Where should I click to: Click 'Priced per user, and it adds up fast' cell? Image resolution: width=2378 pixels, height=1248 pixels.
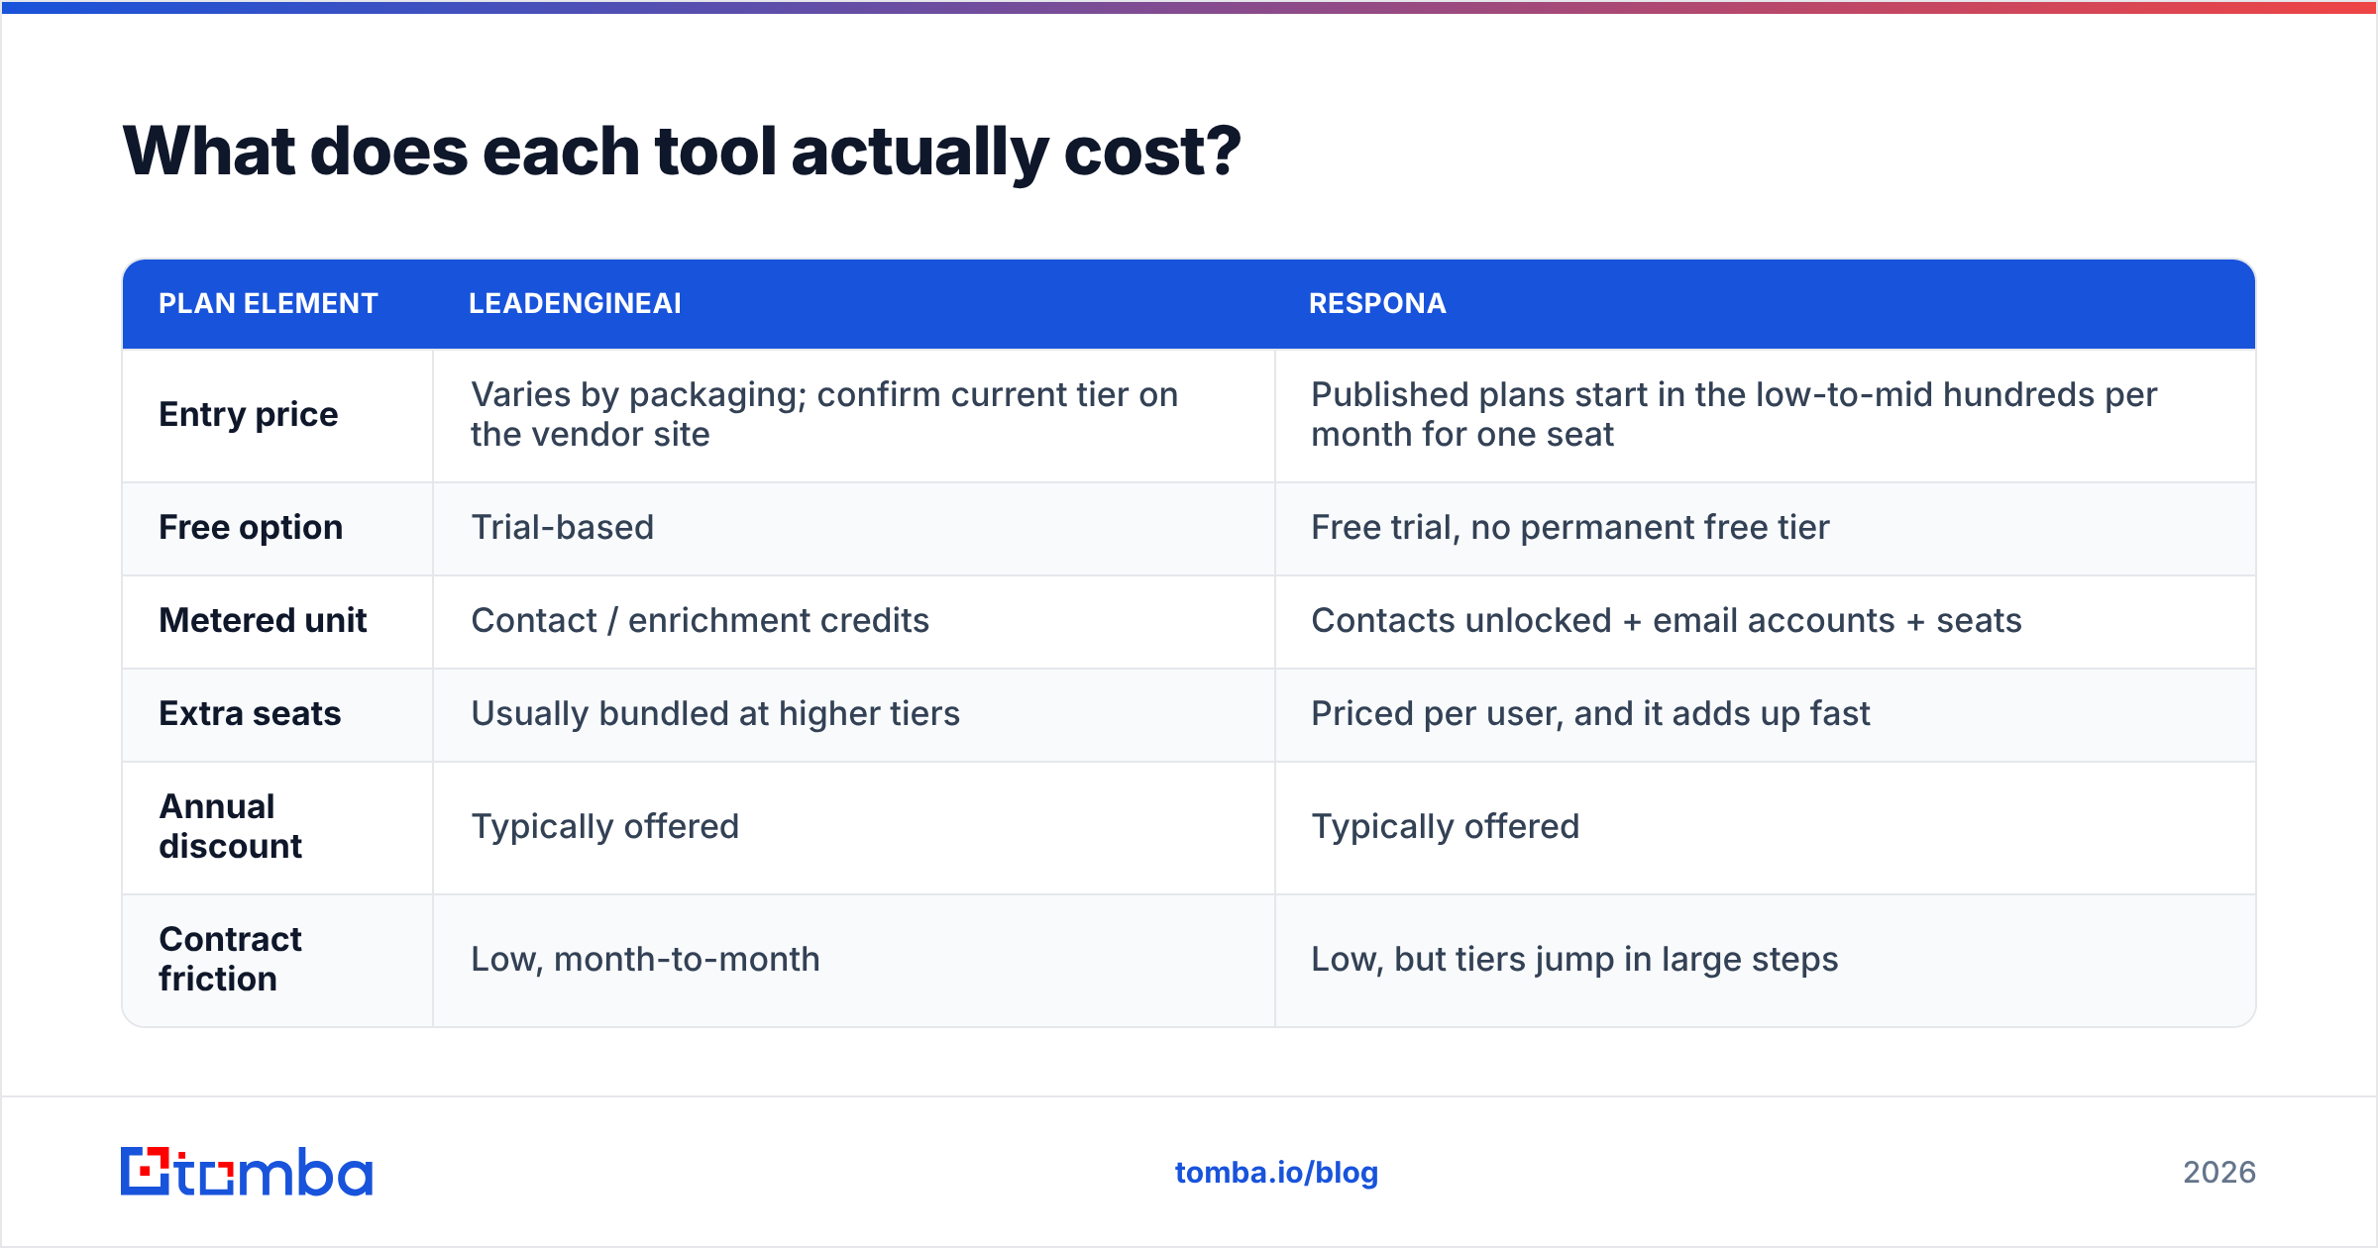pyautogui.click(x=1765, y=715)
